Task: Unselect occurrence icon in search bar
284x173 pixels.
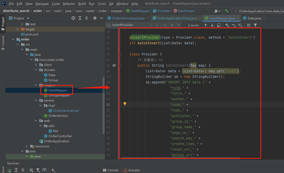Action: (234, 25)
